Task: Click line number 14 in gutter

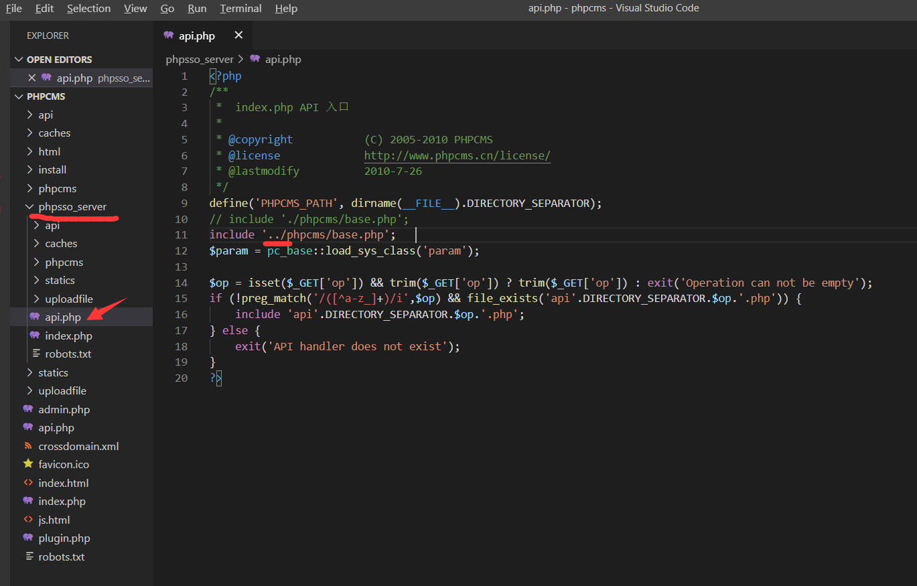Action: coord(182,283)
